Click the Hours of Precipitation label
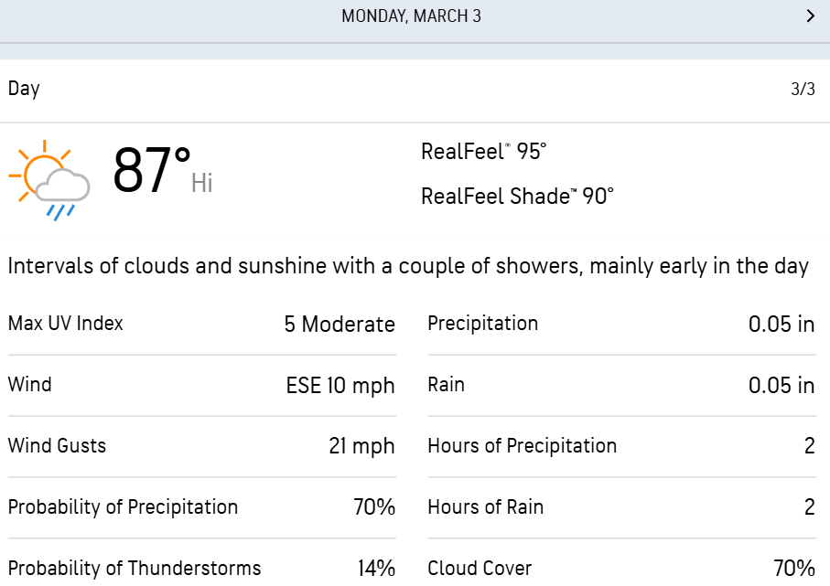 point(522,446)
